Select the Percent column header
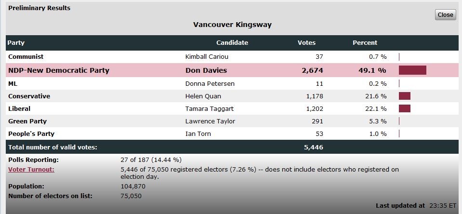 [x=365, y=43]
